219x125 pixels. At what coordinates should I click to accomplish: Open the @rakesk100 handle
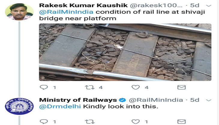[156, 5]
